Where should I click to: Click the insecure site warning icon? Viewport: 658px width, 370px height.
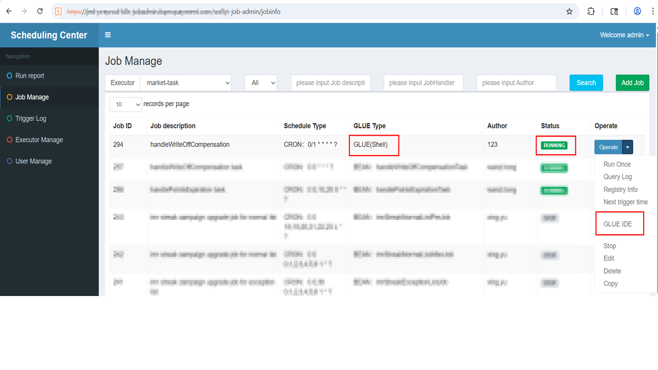(58, 11)
